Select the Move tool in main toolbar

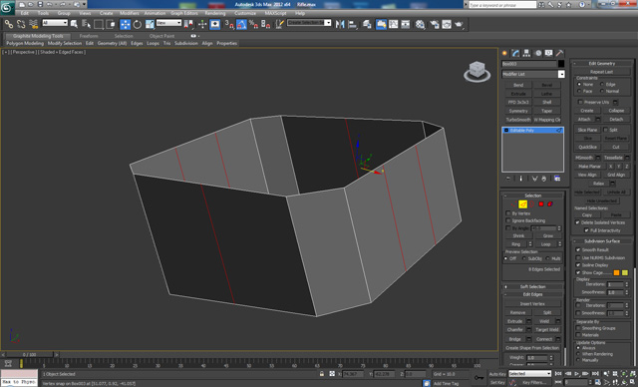click(125, 24)
